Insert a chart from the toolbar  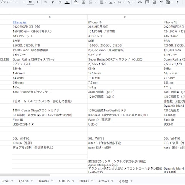(x=154, y=2)
